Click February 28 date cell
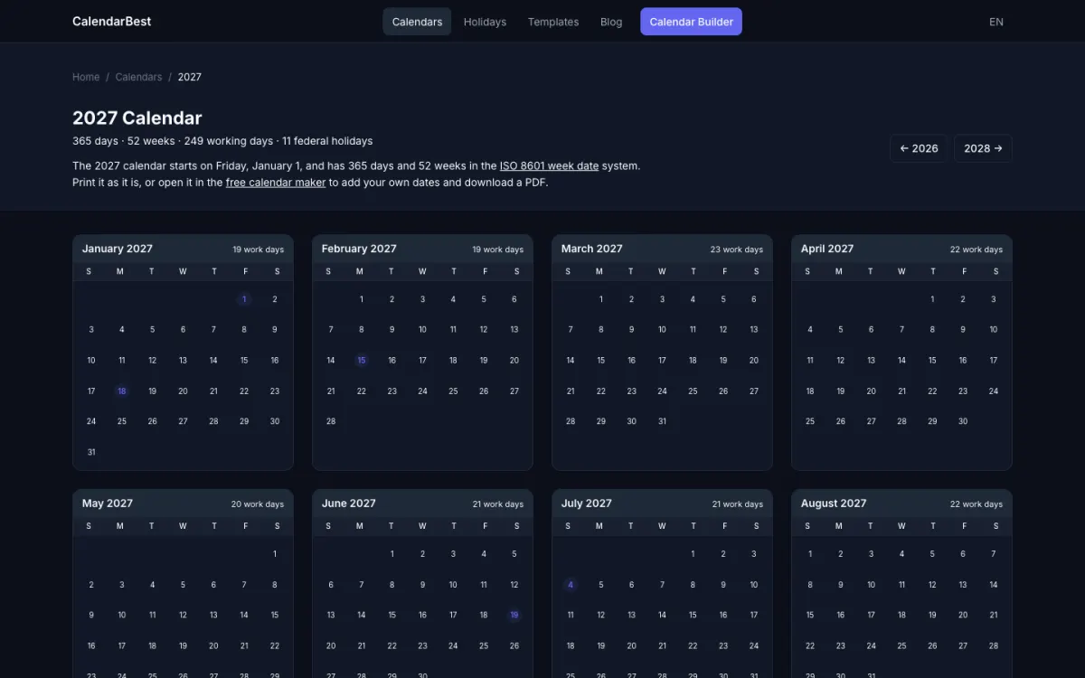Viewport: 1085px width, 678px height. click(331, 421)
